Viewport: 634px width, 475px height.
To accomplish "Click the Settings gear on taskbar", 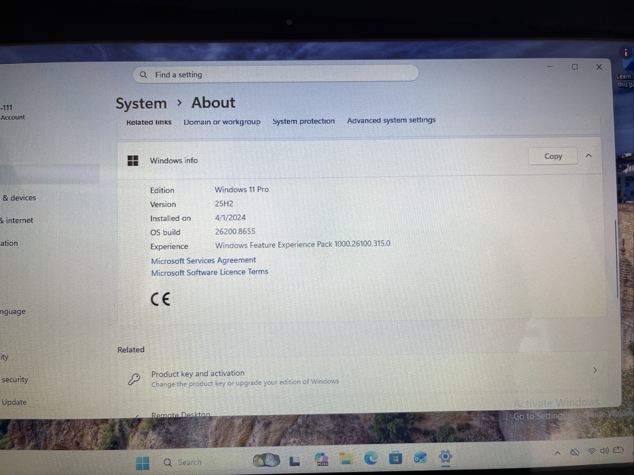I will pyautogui.click(x=445, y=457).
